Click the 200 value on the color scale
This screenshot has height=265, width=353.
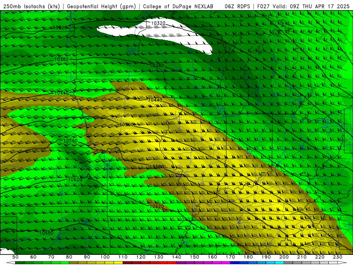[x=284, y=257]
